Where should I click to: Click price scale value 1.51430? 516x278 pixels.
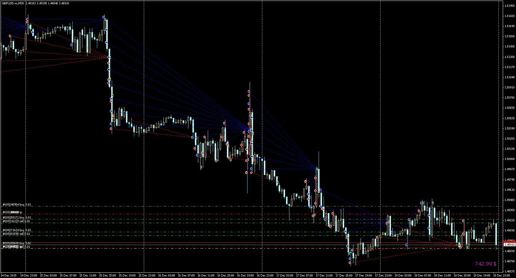[x=510, y=47]
